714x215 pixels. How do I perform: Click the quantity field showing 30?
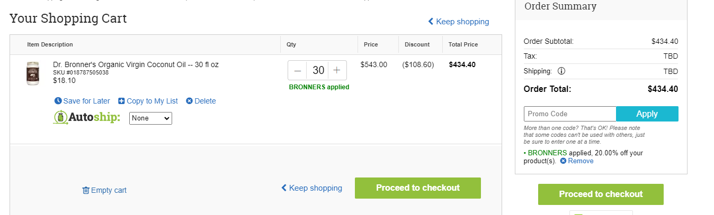coord(318,70)
